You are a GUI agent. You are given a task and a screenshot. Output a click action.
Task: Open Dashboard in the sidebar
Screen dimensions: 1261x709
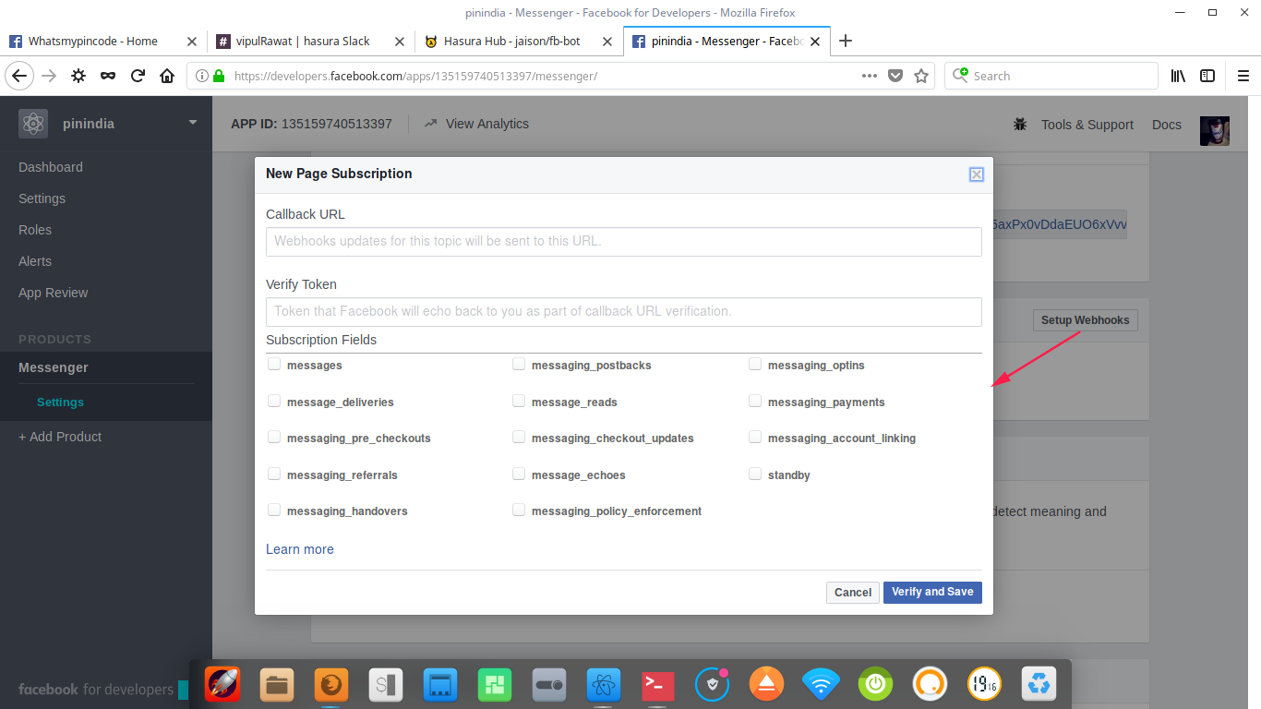[x=51, y=167]
